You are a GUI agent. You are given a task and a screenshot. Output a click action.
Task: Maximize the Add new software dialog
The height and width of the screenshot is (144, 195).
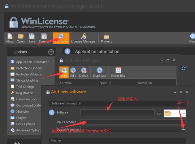181,92
